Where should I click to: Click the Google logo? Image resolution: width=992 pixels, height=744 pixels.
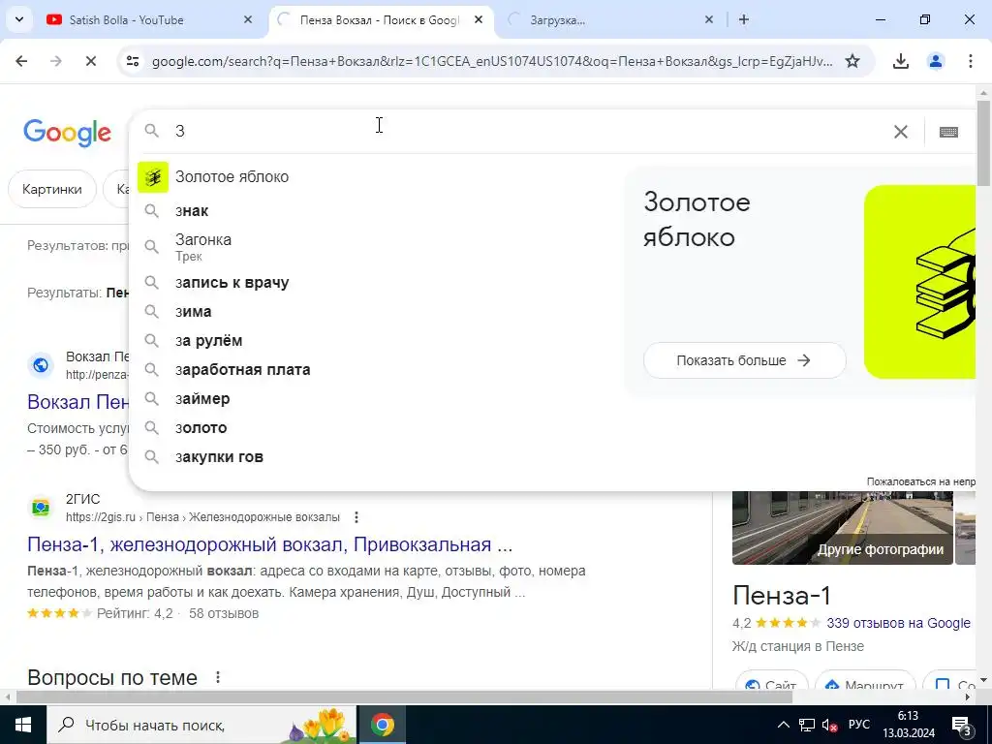tap(67, 132)
